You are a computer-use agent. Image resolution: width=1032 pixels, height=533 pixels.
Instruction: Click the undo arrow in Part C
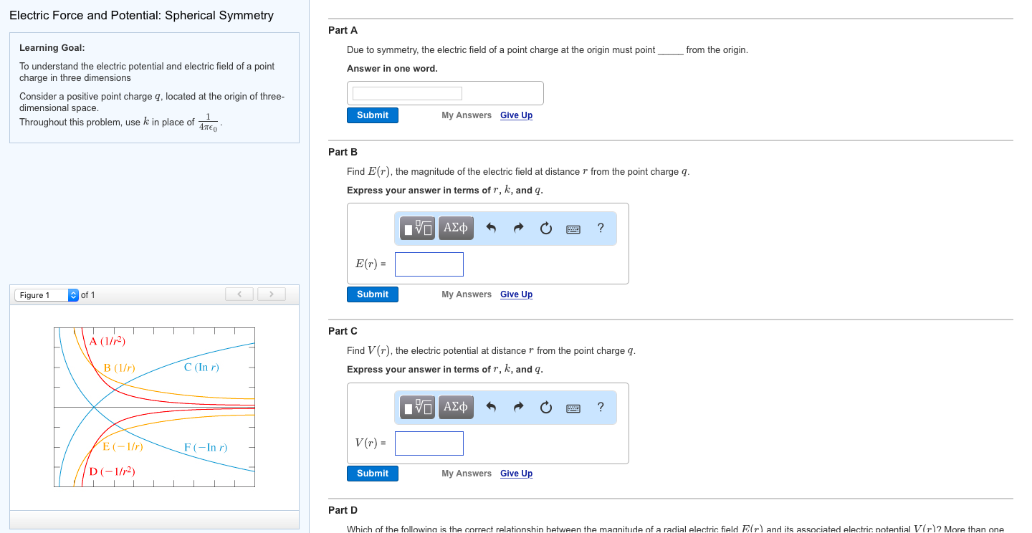(x=491, y=408)
